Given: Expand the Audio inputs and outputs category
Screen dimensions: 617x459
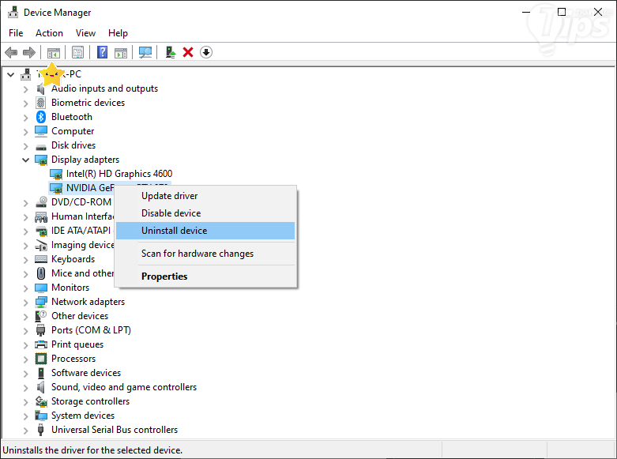Looking at the screenshot, I should click(x=25, y=89).
